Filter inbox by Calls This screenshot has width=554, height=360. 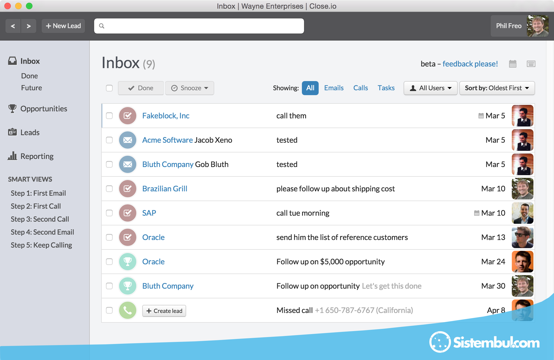tap(361, 88)
